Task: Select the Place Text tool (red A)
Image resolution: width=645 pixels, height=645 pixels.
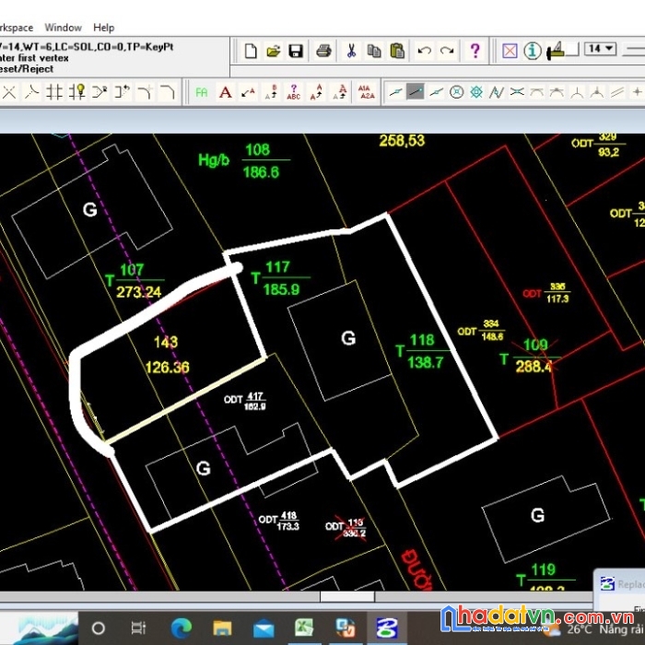Action: point(225,92)
